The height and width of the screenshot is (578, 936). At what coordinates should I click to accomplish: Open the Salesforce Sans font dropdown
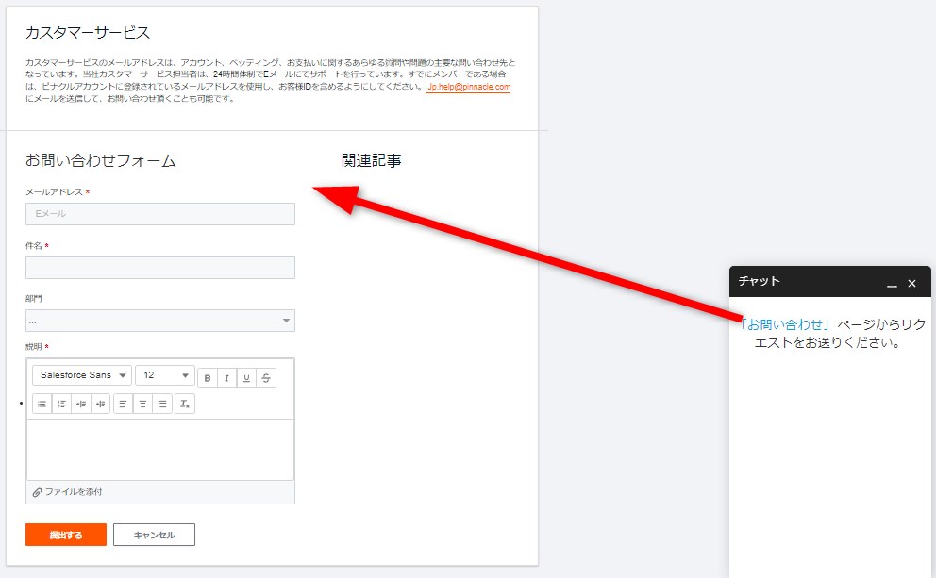point(82,375)
